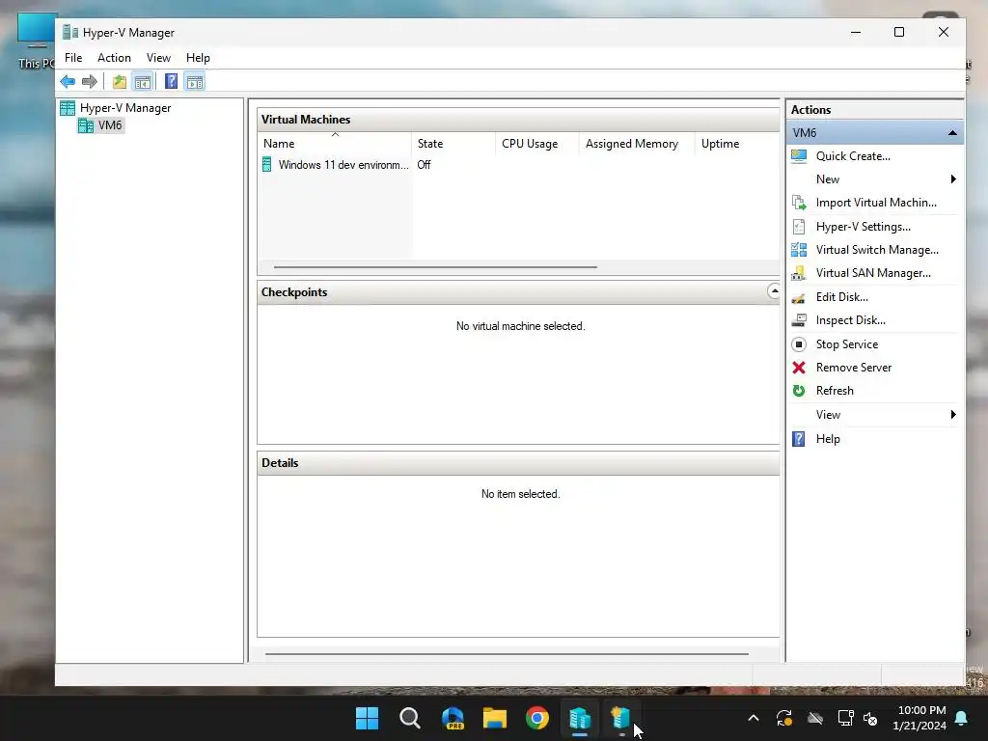Toggle Show/Hide Console Tree toolbar icon

pos(143,81)
